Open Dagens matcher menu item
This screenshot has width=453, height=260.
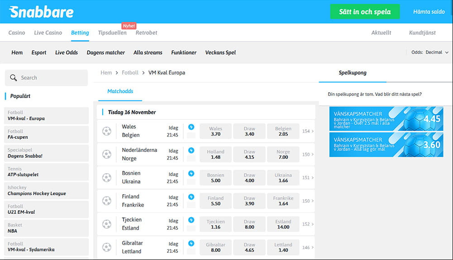tap(106, 52)
